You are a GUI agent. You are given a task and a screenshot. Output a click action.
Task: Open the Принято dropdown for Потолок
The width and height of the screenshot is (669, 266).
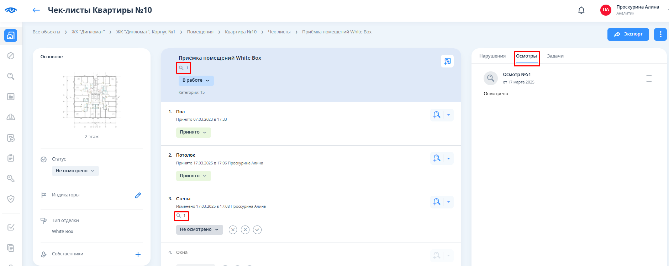point(193,176)
